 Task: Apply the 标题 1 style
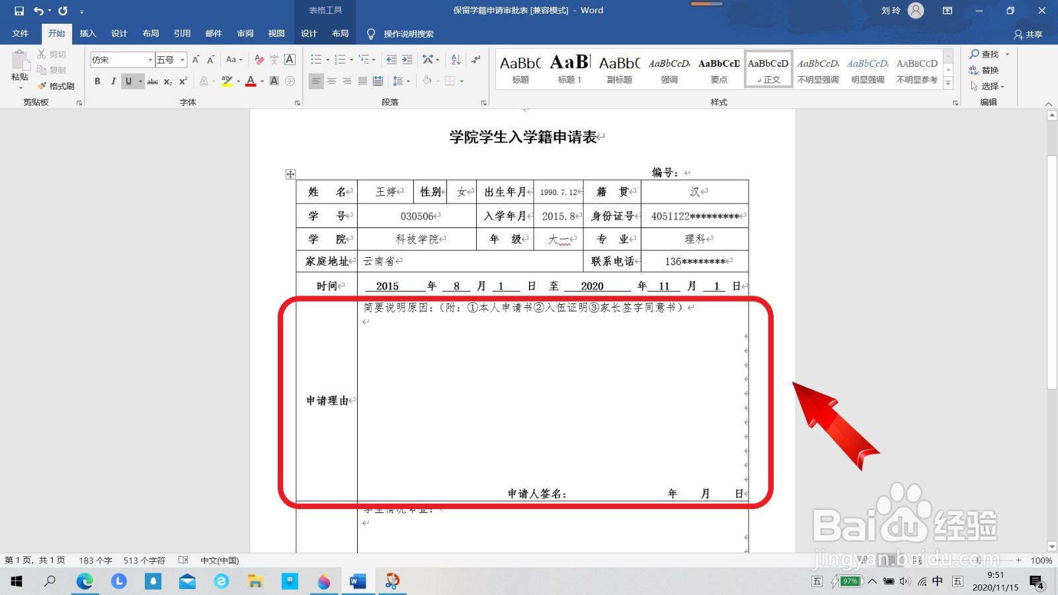click(569, 69)
